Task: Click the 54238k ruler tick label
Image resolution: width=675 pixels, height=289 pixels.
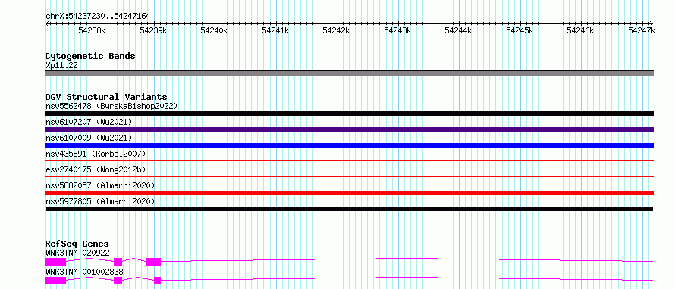Action: tap(92, 30)
